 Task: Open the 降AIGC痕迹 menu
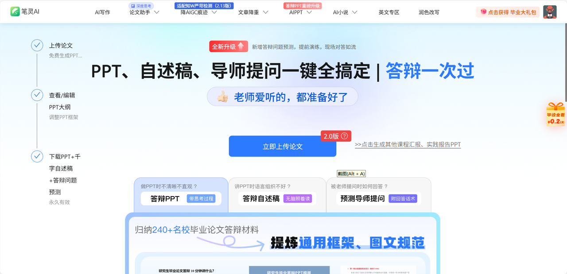pyautogui.click(x=194, y=12)
